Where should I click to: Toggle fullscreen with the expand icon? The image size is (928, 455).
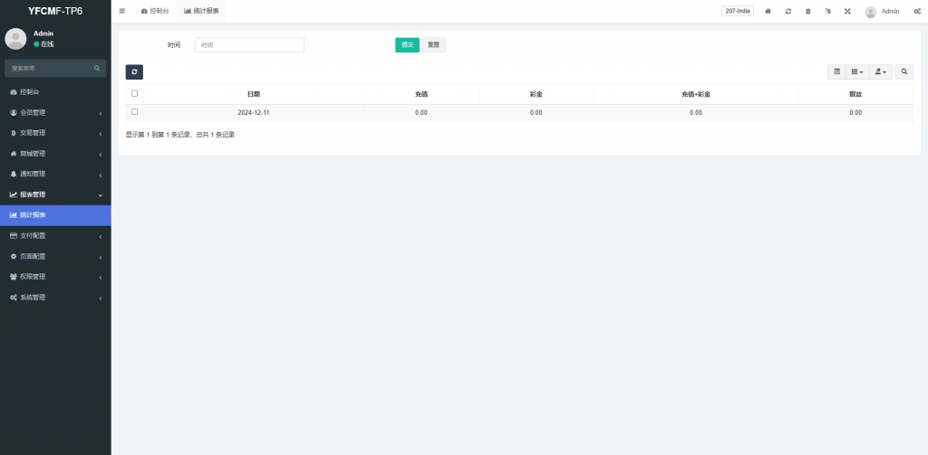(847, 11)
